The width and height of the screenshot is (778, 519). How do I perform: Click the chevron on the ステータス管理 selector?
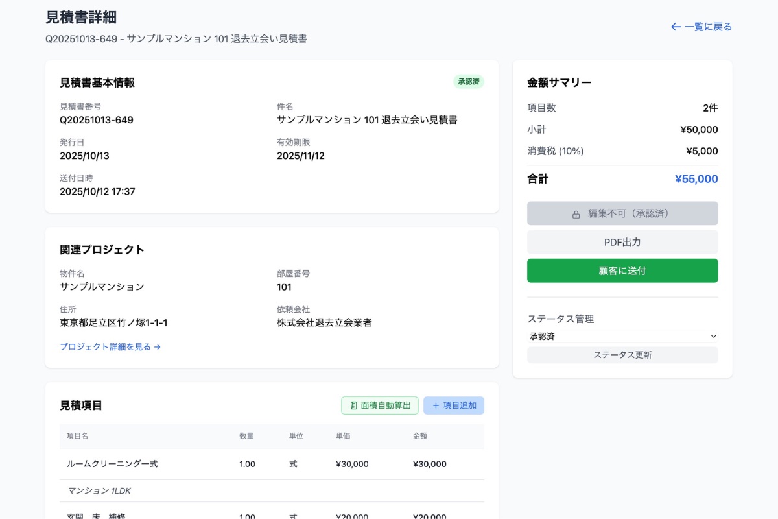pyautogui.click(x=713, y=336)
